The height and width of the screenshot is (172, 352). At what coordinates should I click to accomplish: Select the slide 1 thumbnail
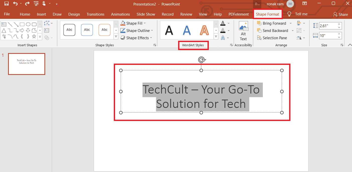point(26,64)
